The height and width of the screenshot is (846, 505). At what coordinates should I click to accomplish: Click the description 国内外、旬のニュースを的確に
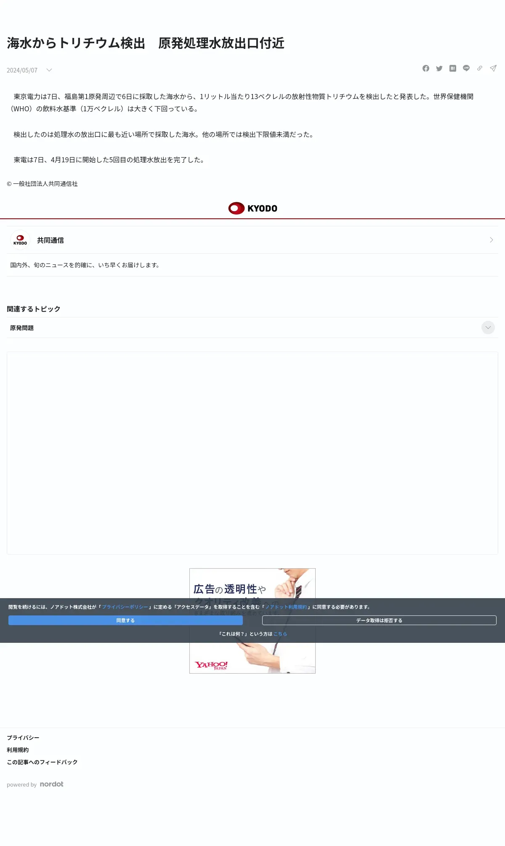[85, 265]
